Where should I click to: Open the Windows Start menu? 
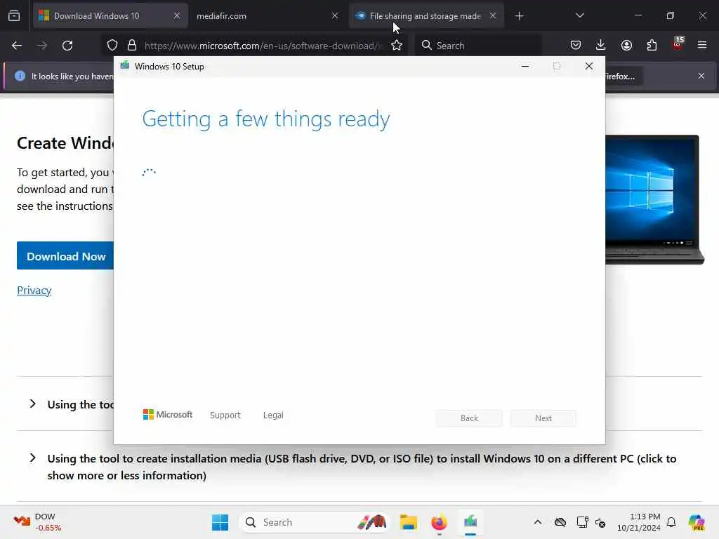pos(220,522)
